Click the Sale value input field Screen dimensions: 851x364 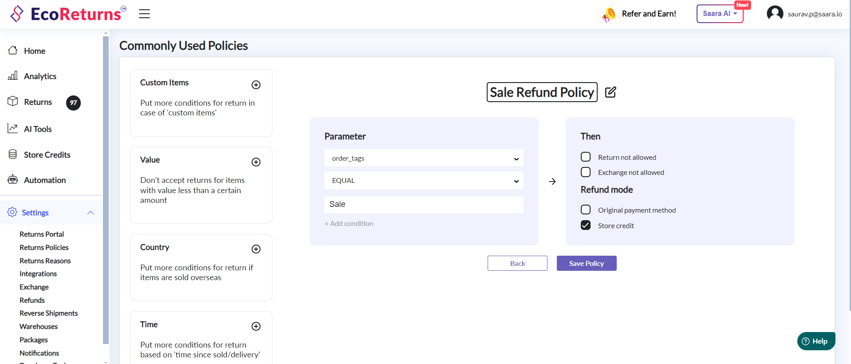click(424, 204)
